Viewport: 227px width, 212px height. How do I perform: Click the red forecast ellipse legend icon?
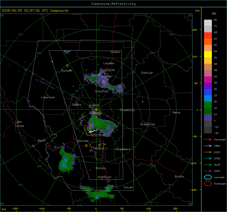(208, 184)
